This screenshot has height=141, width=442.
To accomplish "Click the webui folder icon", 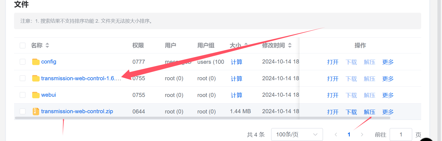I will [x=36, y=95].
